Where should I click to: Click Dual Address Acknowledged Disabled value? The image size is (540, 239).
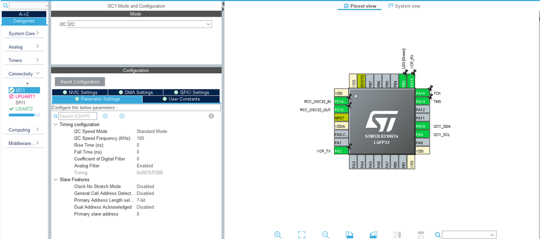tap(145, 207)
